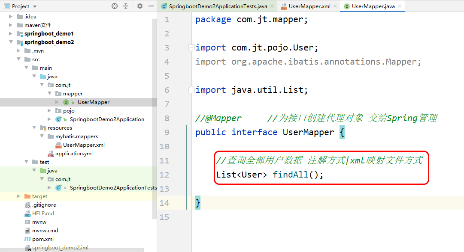This screenshot has width=464, height=252.
Task: Select HELP.md in the tree
Action: pos(43,213)
